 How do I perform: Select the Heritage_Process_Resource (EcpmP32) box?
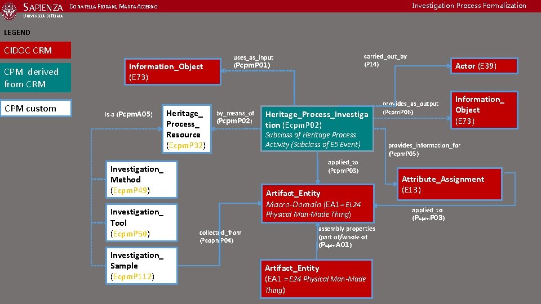tap(187, 129)
